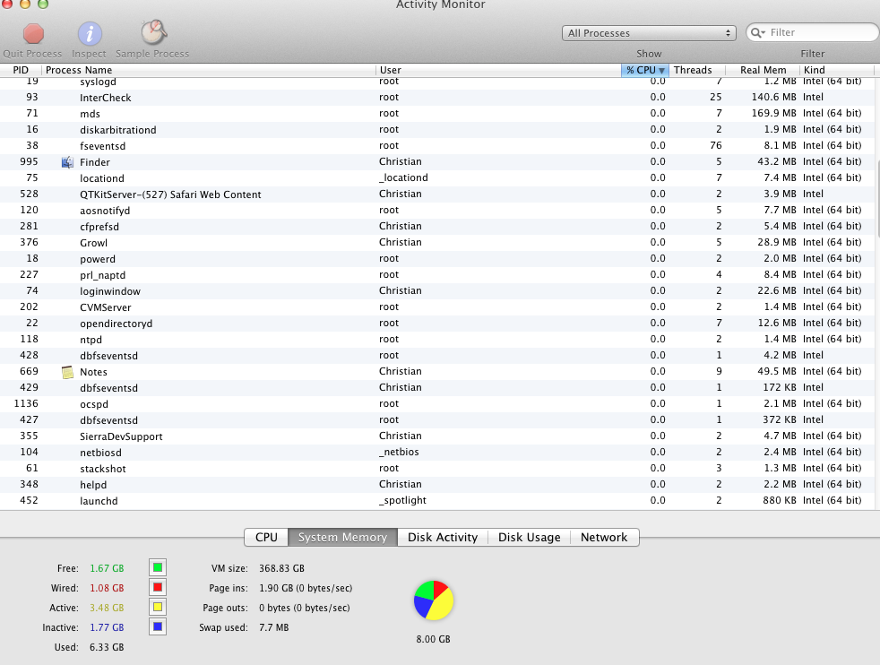Viewport: 880px width, 665px height.
Task: Sort by User column header
Action: coord(498,70)
